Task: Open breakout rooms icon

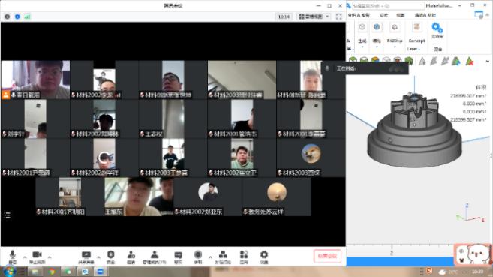Action: click(223, 257)
